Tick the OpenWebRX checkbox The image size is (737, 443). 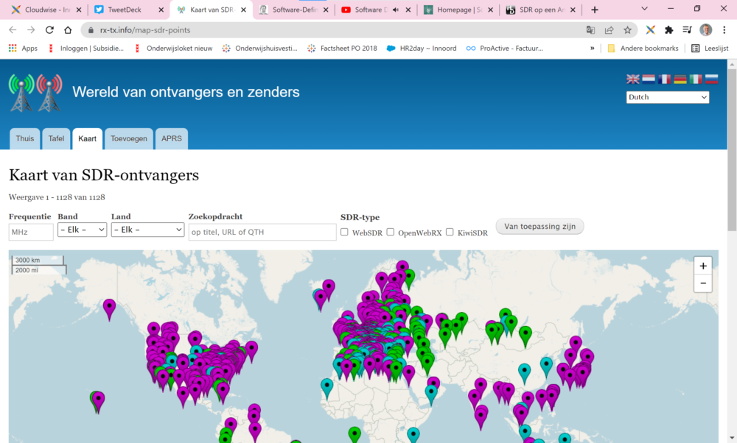click(391, 232)
